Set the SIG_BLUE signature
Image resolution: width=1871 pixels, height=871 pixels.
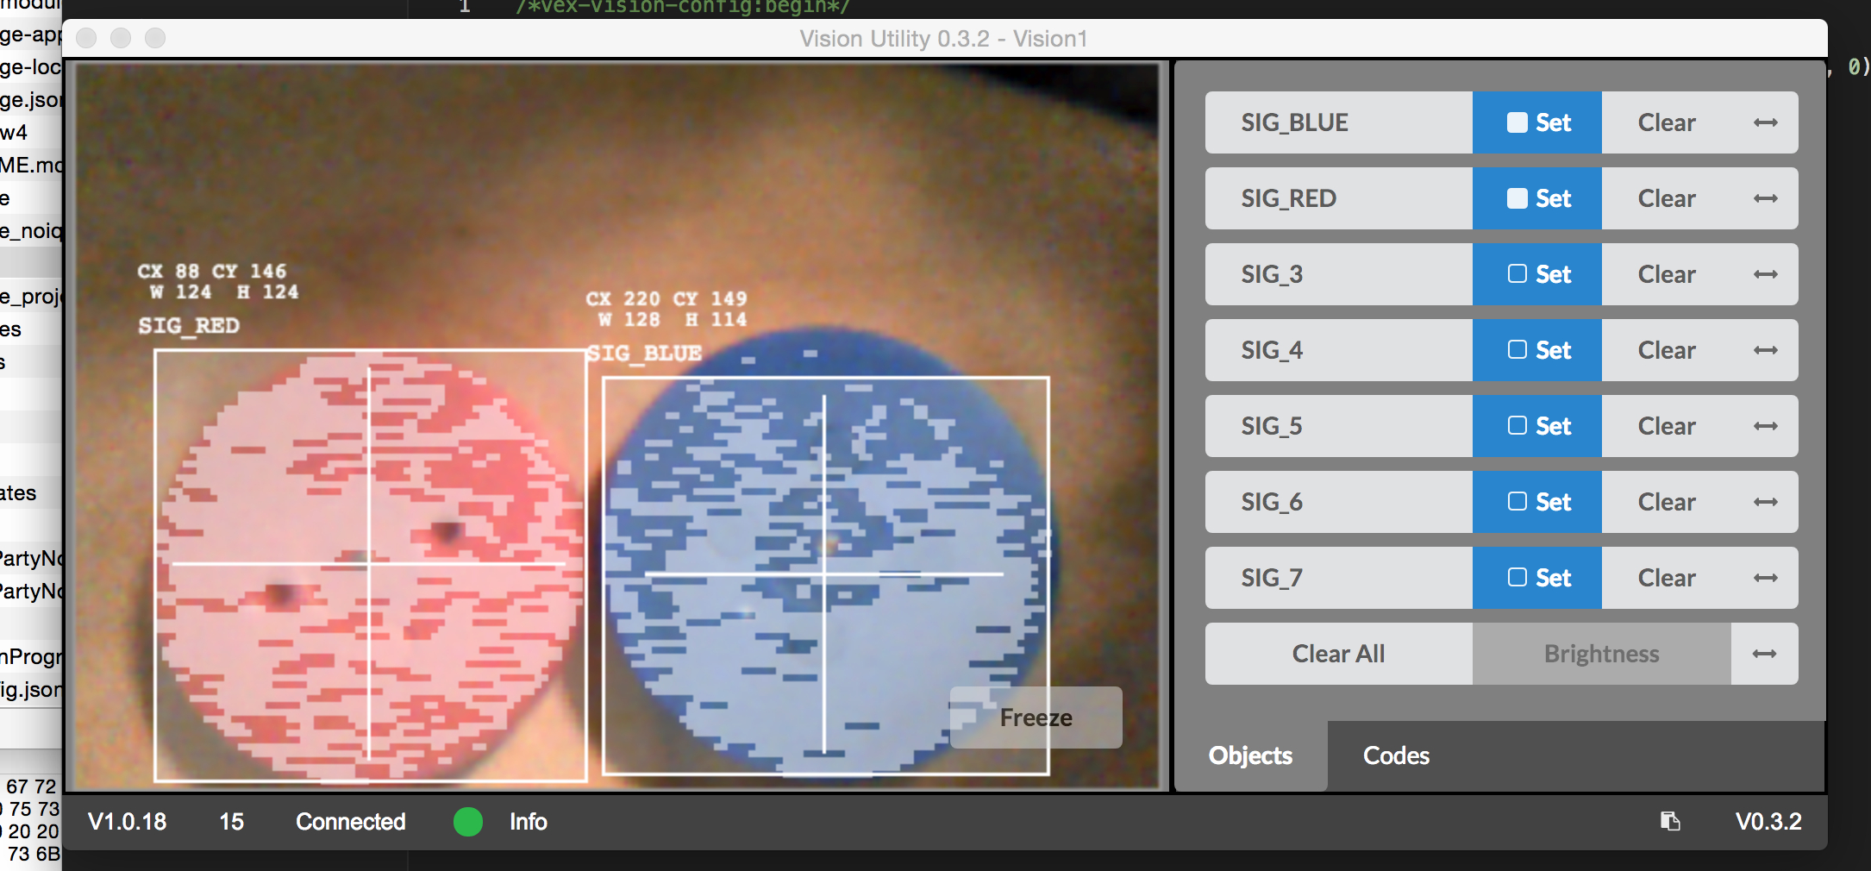(x=1537, y=122)
